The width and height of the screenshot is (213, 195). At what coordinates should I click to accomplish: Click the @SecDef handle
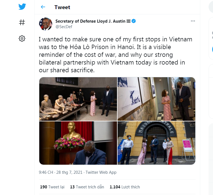tap(63, 27)
